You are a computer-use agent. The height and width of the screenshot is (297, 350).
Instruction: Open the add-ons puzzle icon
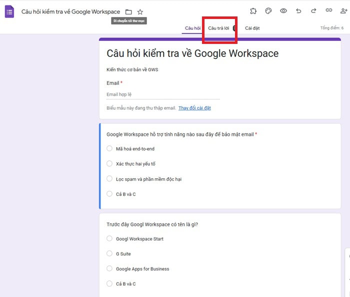253,11
